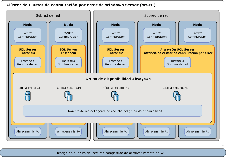
Task: Click the rightmost Réplica secundaria database icon
Action: pos(177,96)
